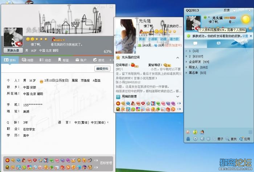The width and height of the screenshot is (254, 172).
Task: Open the 资料 tab in profile window
Action: point(10,60)
